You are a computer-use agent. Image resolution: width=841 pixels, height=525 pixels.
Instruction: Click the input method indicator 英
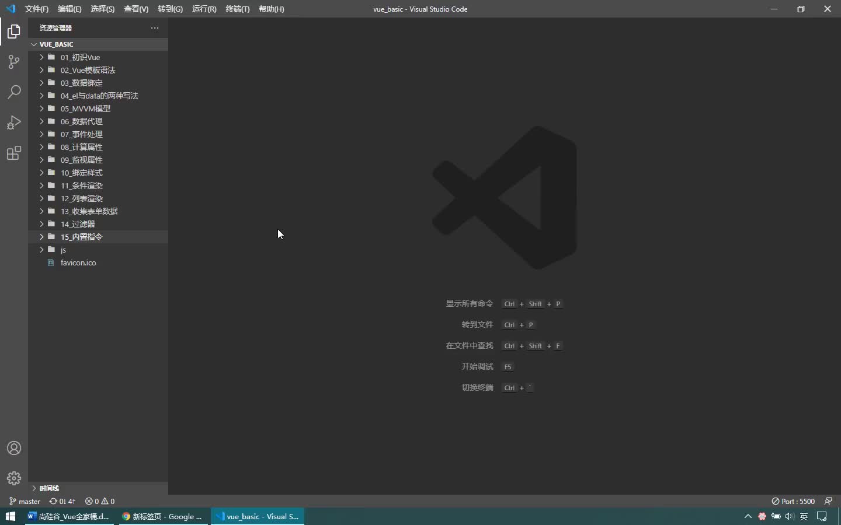coord(804,516)
